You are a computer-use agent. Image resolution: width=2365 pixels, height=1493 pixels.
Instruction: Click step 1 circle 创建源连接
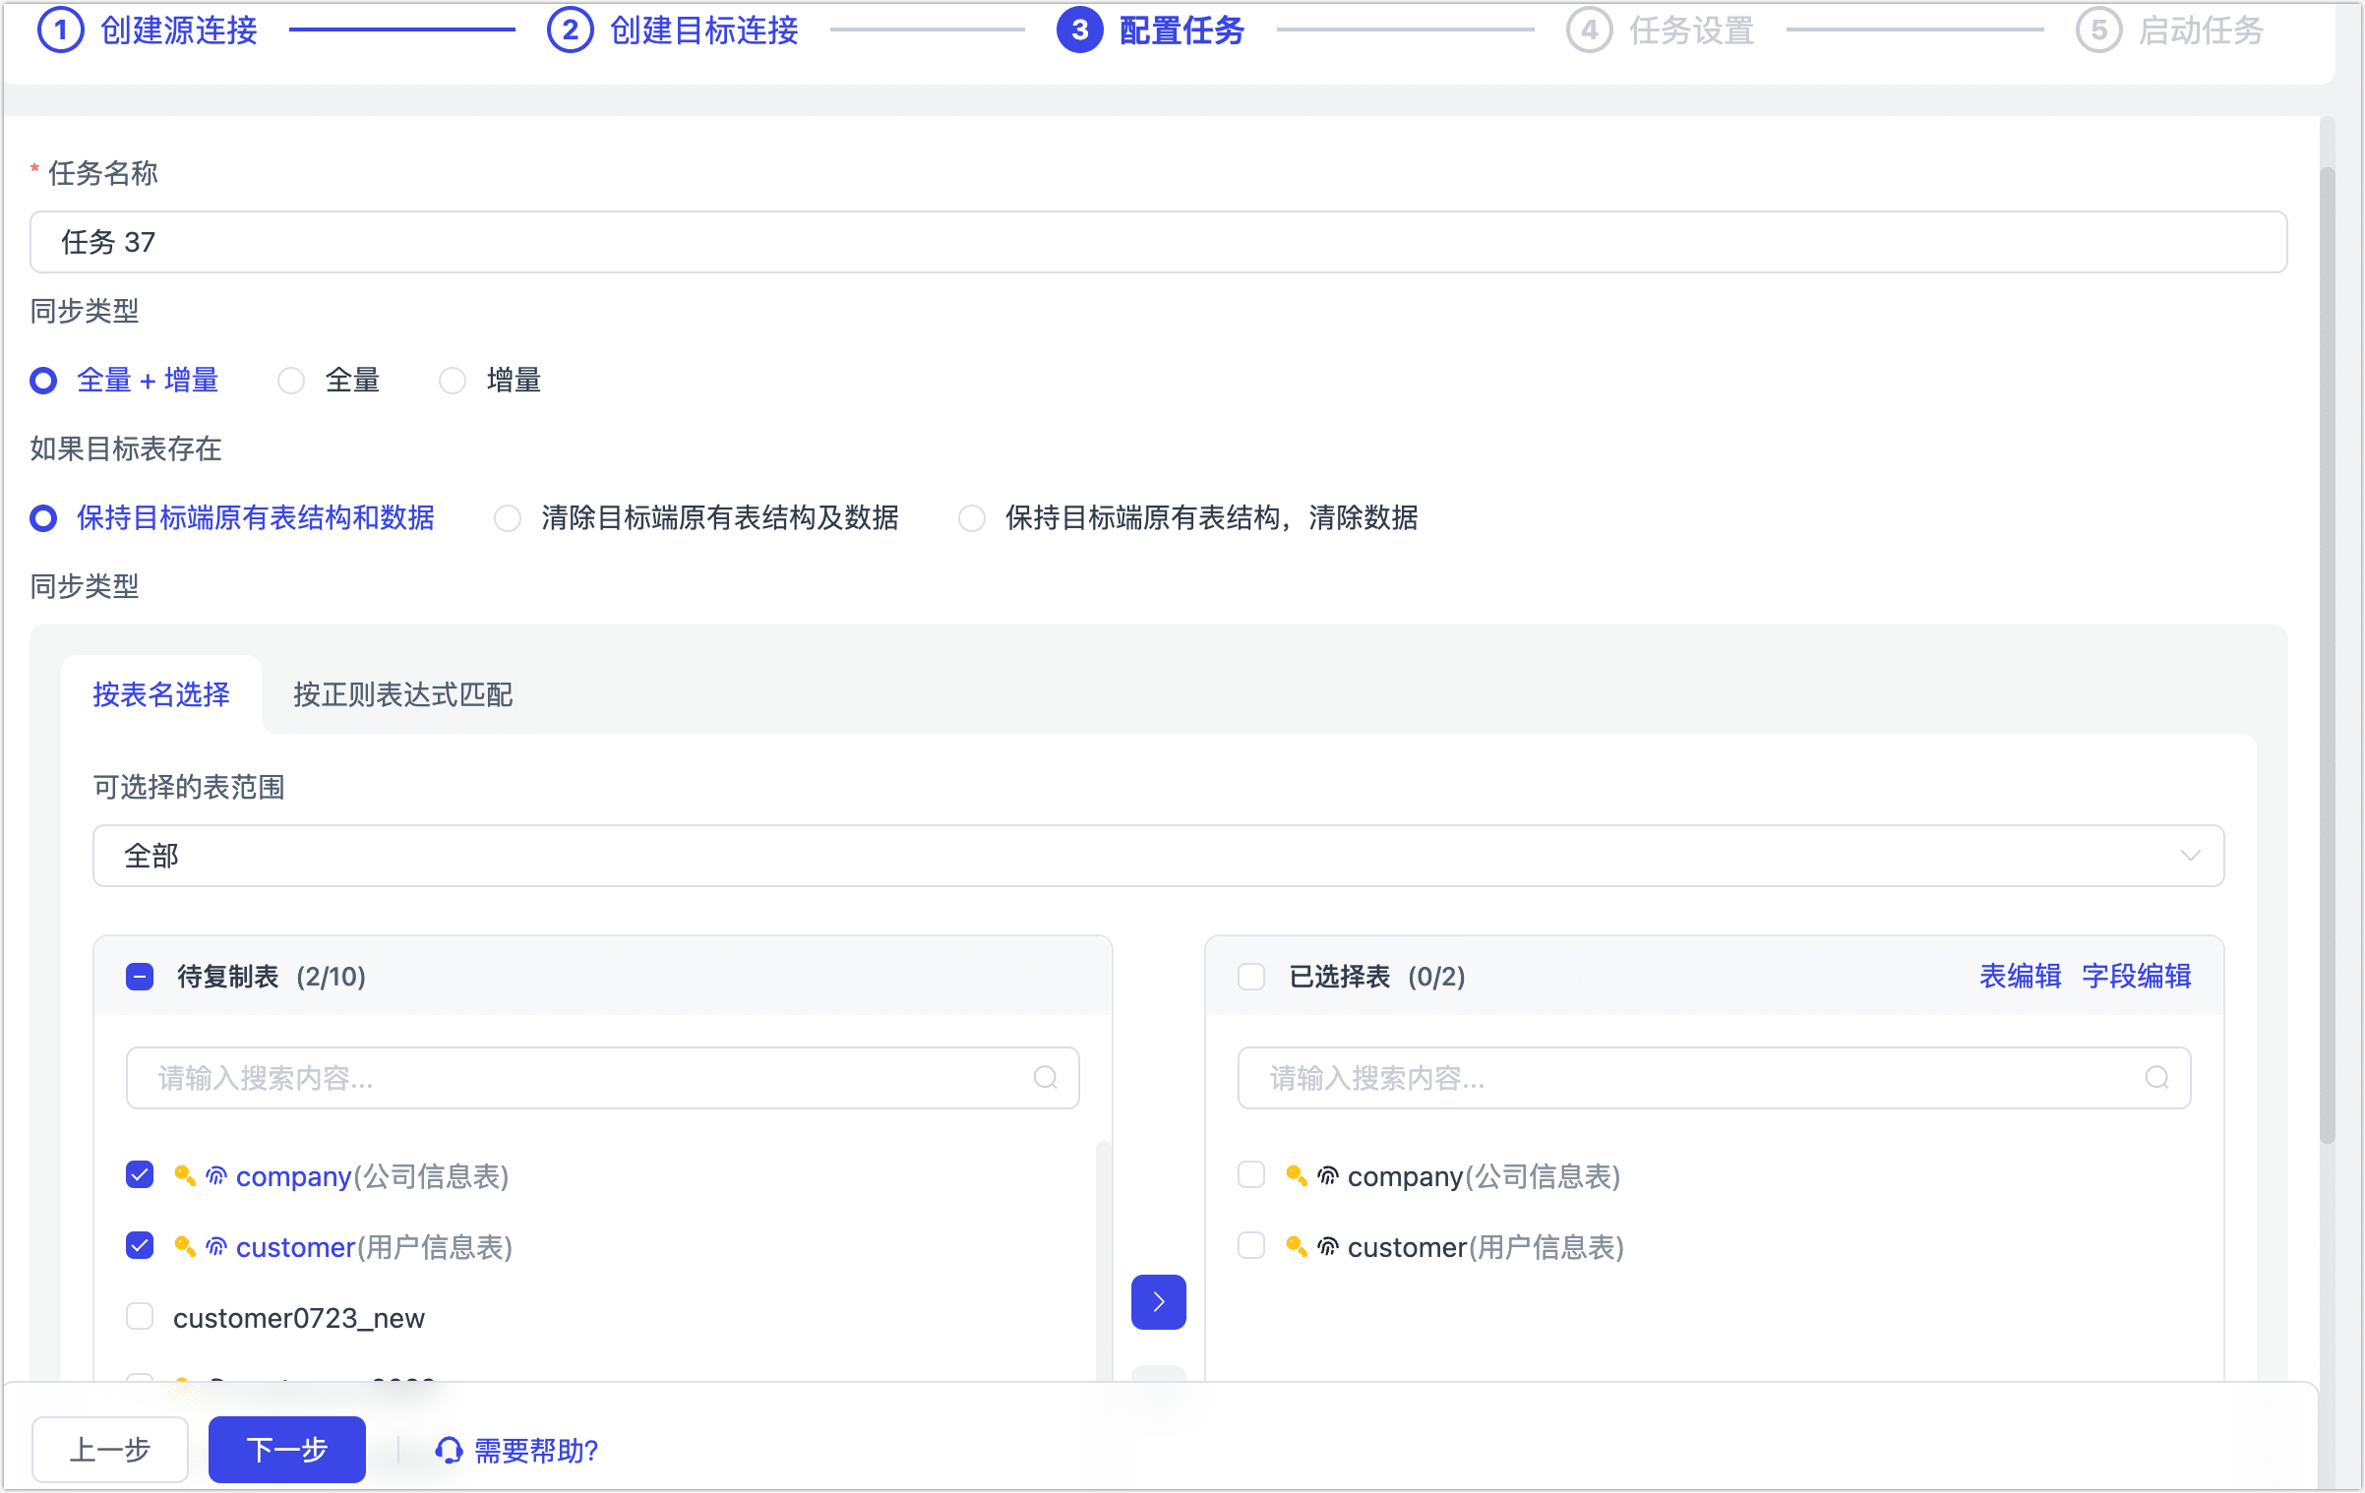point(61,30)
